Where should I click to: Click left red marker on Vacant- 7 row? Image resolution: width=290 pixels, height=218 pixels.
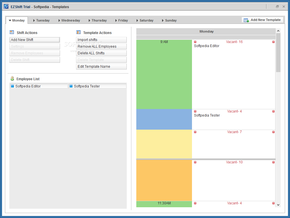pyautogui.click(x=195, y=132)
